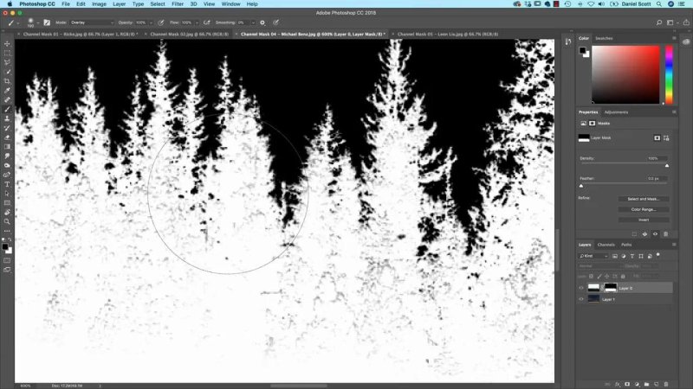The width and height of the screenshot is (693, 389).
Task: Select the Eyedropper tool
Action: pos(7,91)
